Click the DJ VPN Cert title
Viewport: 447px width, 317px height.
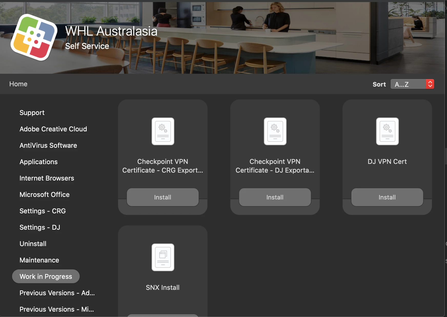coord(387,162)
